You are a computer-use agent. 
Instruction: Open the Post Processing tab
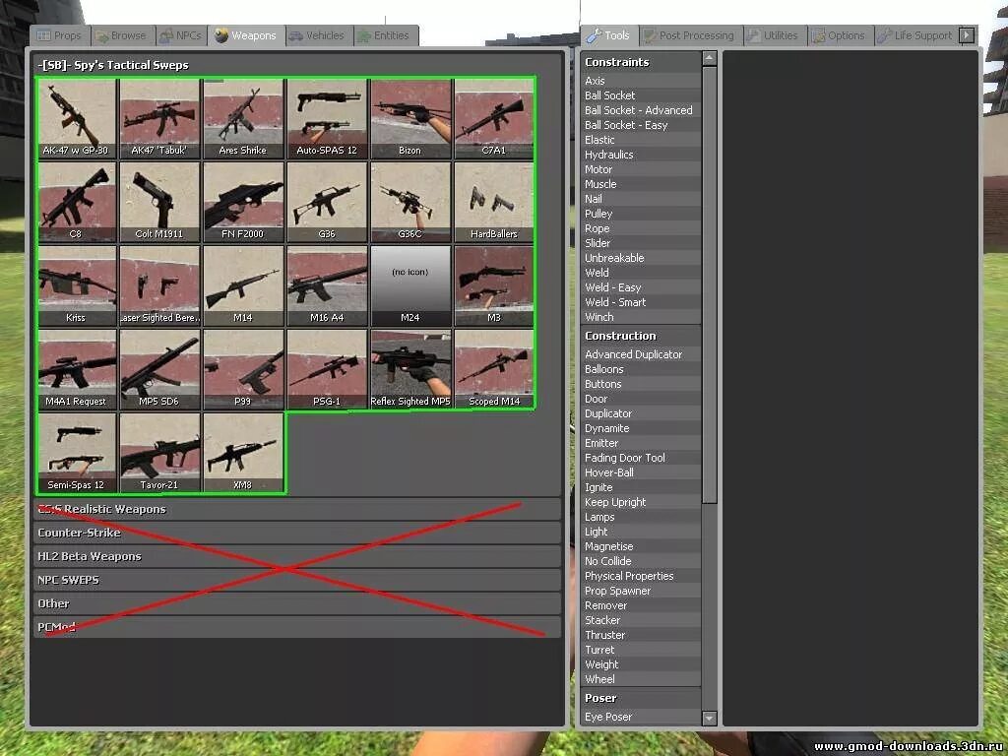click(x=690, y=36)
